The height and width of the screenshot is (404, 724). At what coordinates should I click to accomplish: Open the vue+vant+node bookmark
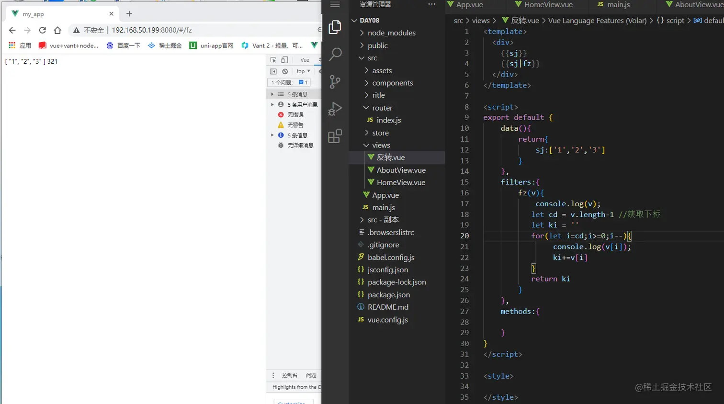point(68,45)
